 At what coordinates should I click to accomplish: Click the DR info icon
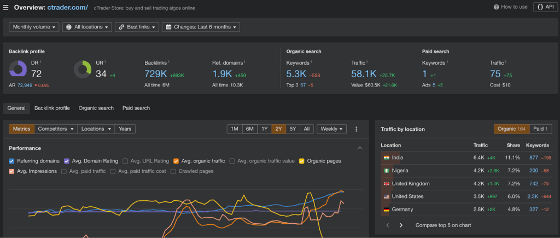pyautogui.click(x=40, y=62)
